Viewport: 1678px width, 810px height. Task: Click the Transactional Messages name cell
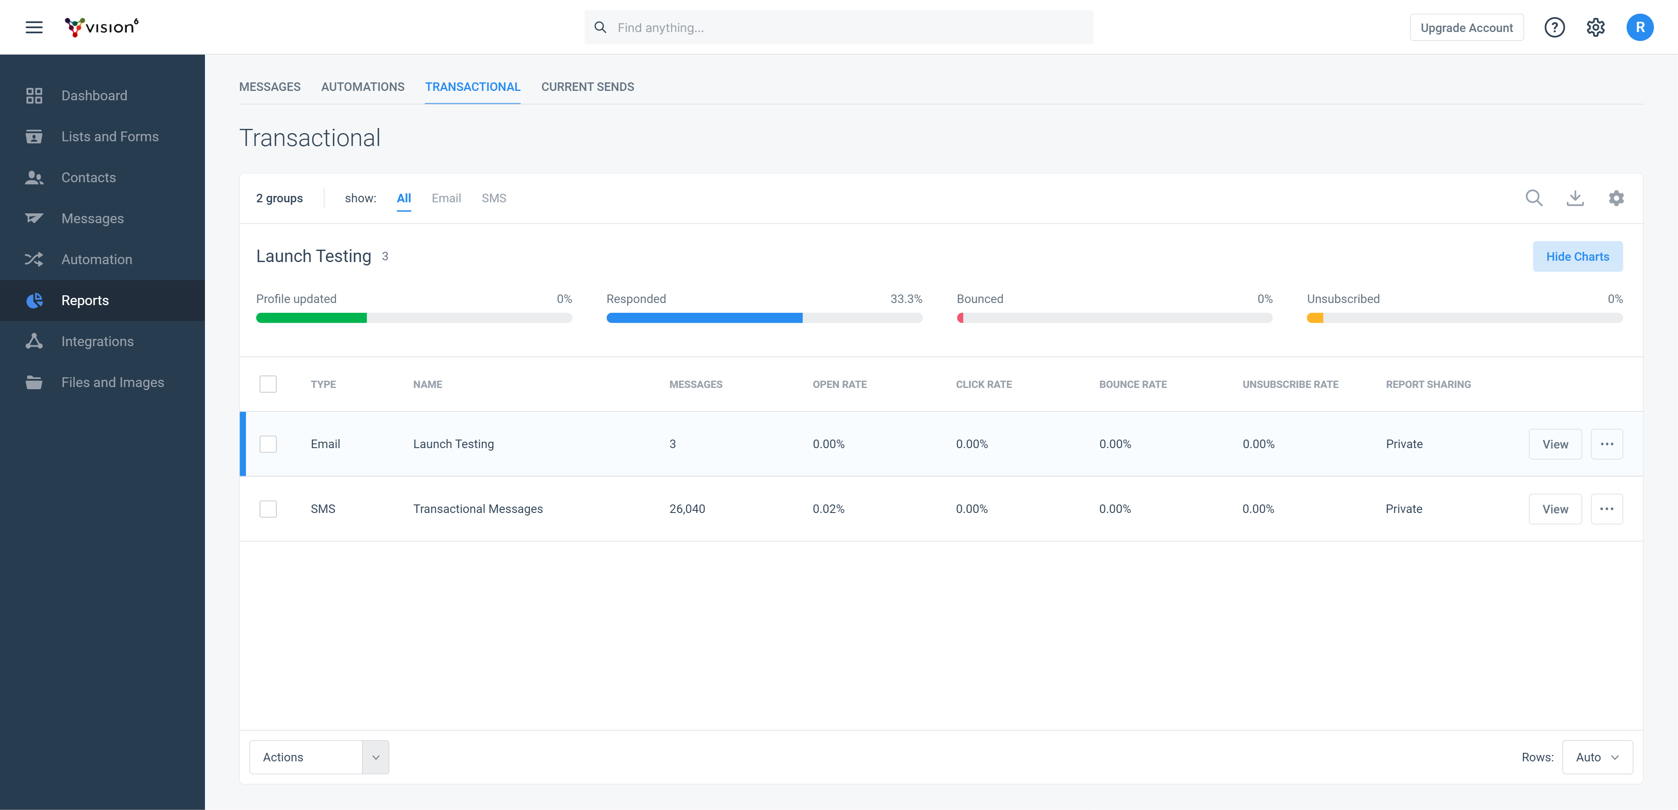(477, 509)
